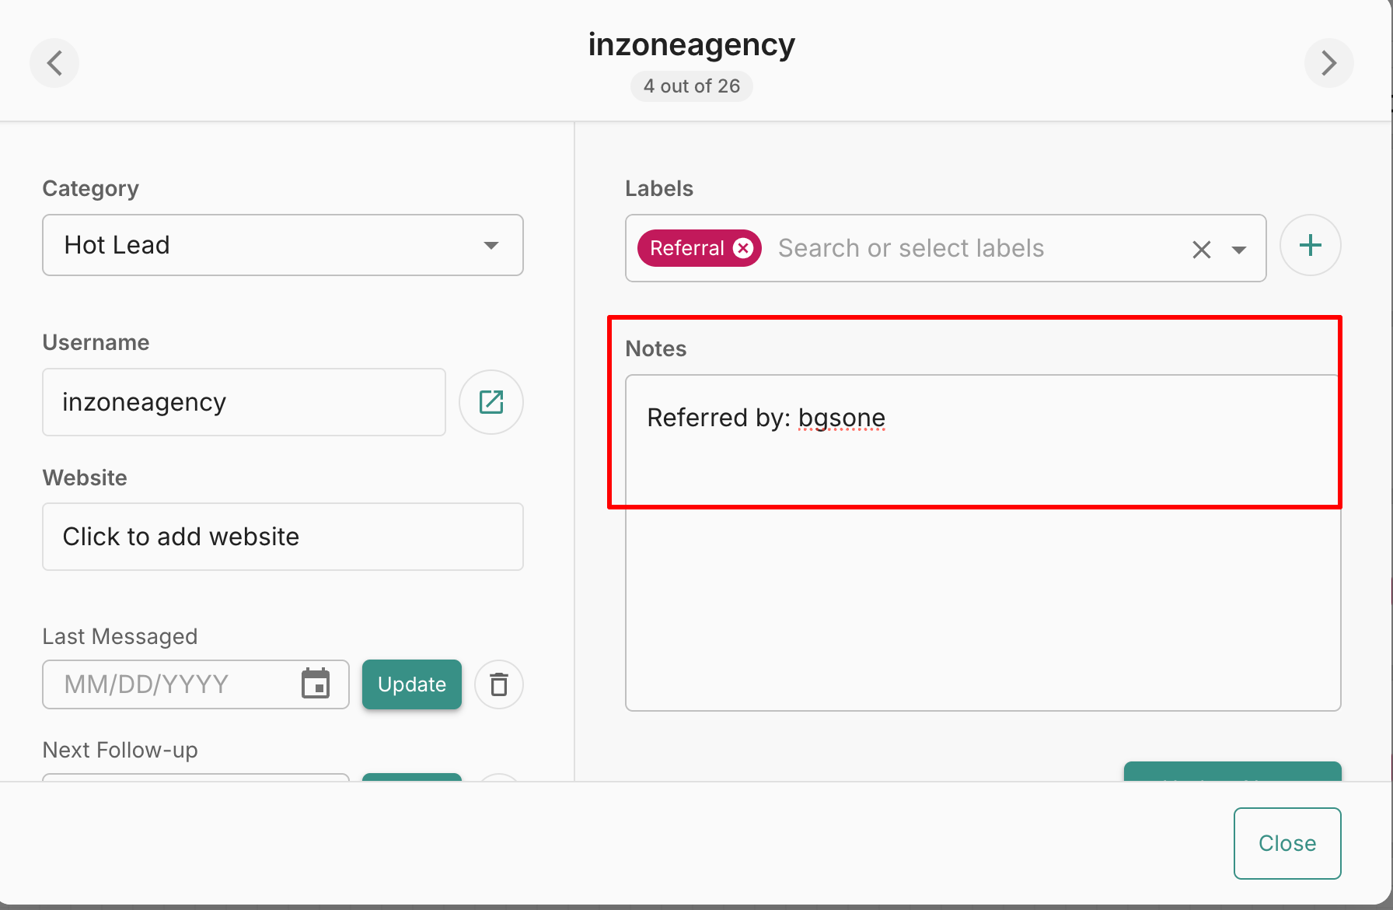
Task: Delete the Last Messaged date
Action: pyautogui.click(x=499, y=684)
